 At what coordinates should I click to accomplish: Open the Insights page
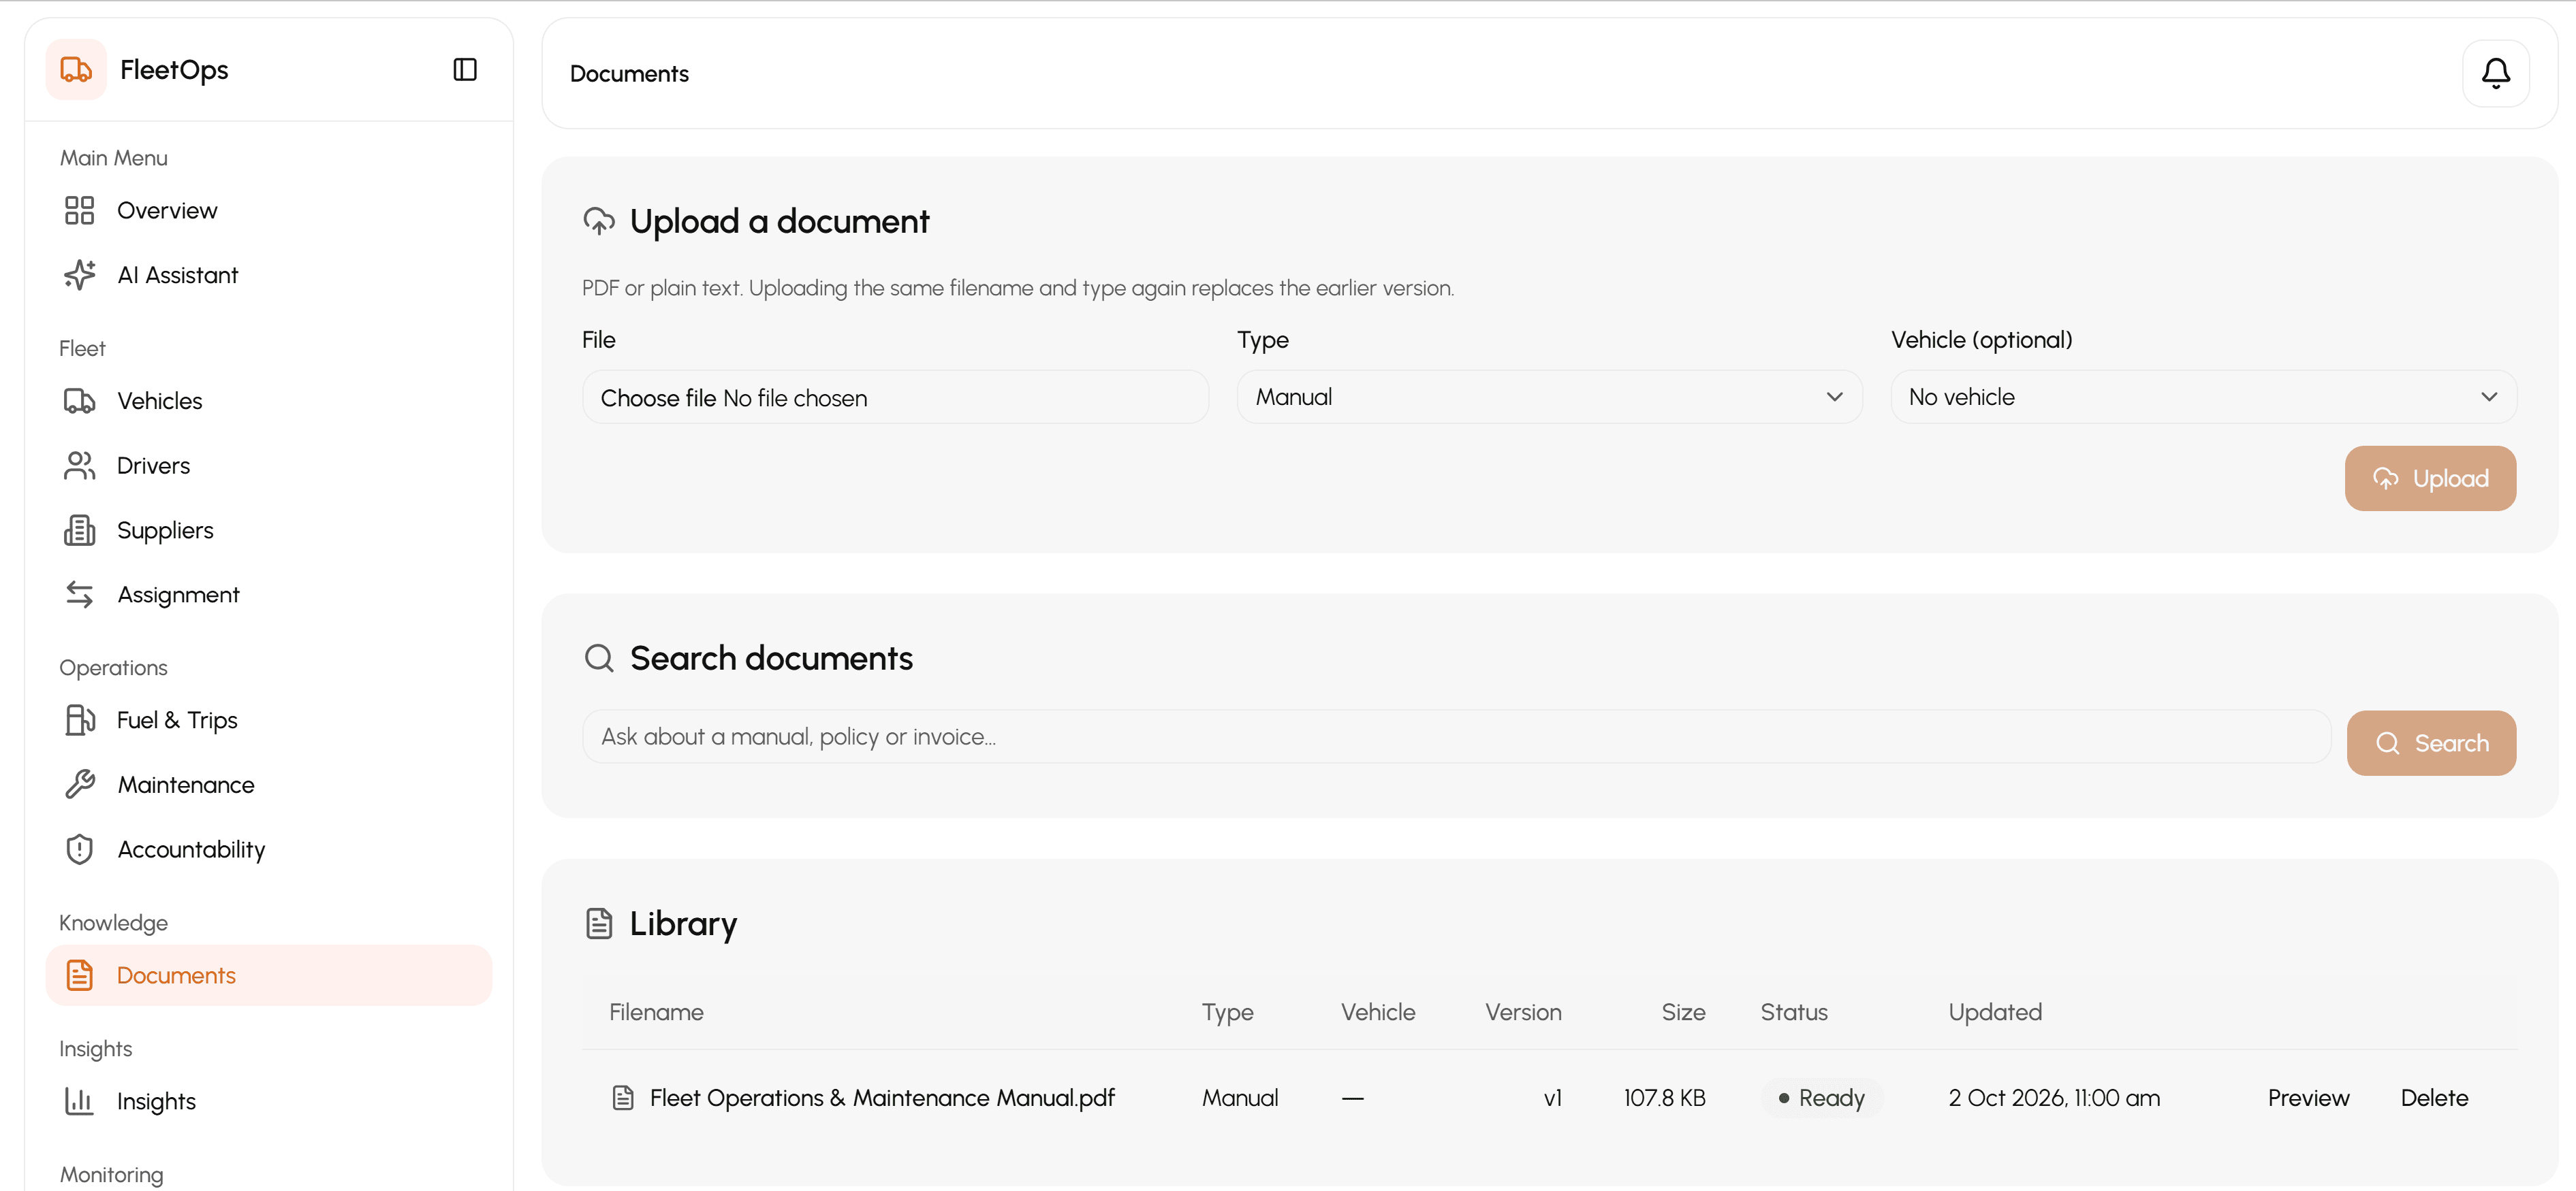coord(268,1101)
